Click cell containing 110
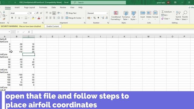194x109 pixels. (x=17, y=52)
